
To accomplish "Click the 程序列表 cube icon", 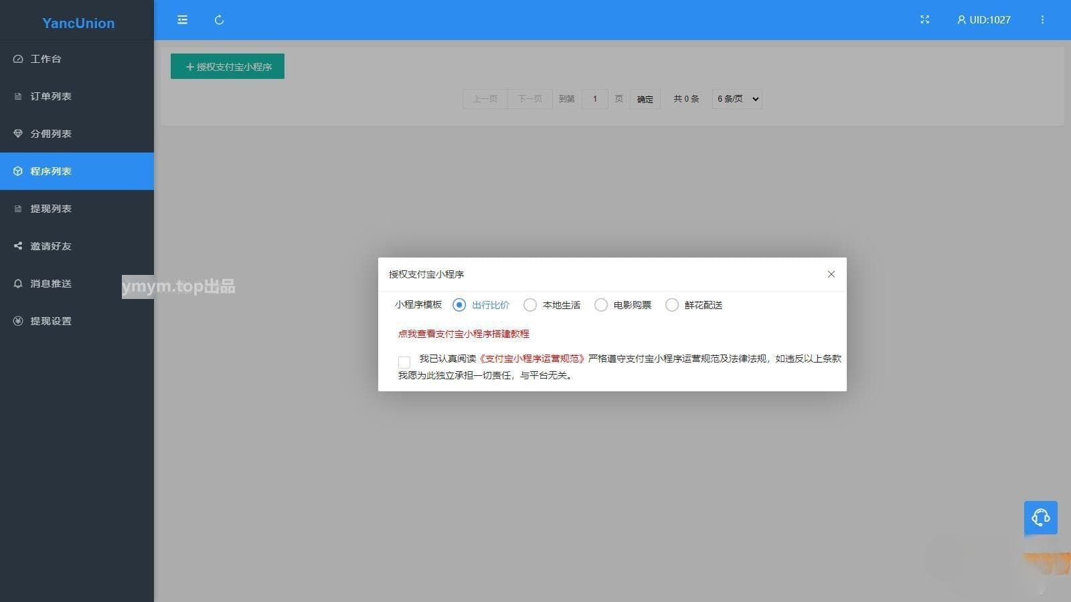I will pos(18,171).
